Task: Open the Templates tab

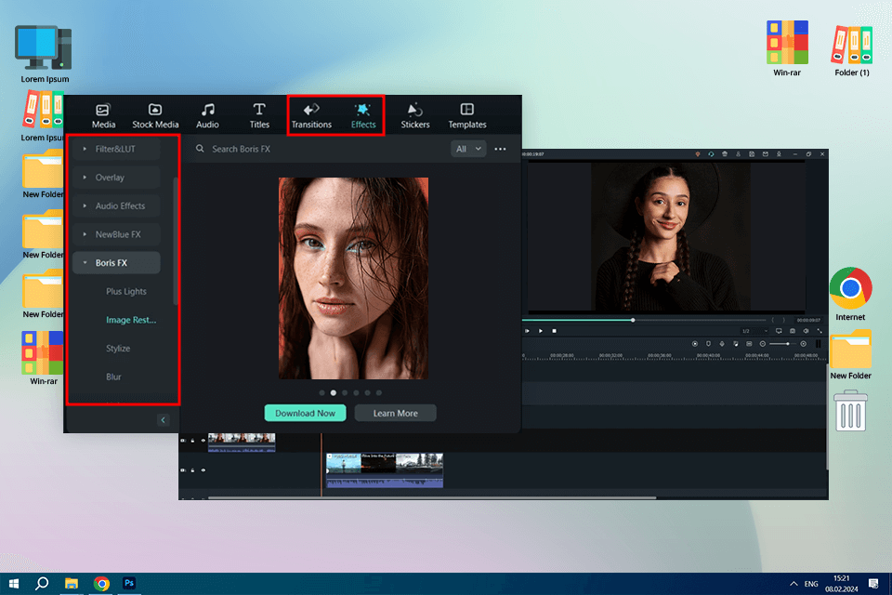Action: pos(467,115)
